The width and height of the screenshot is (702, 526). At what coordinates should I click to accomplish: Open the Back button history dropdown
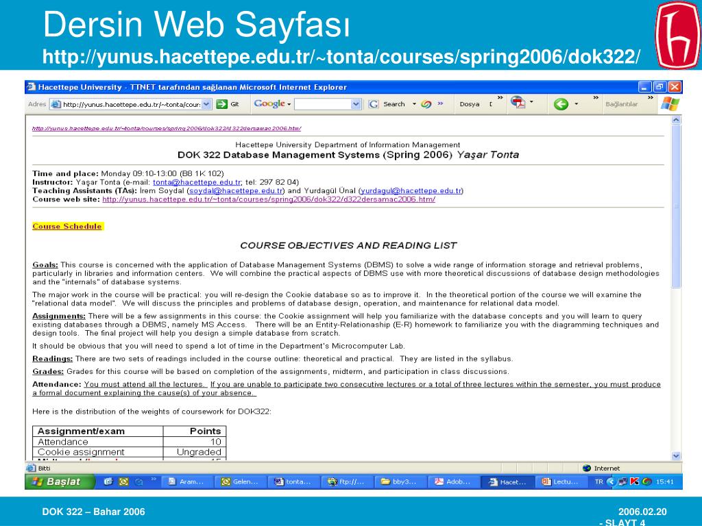click(x=576, y=104)
